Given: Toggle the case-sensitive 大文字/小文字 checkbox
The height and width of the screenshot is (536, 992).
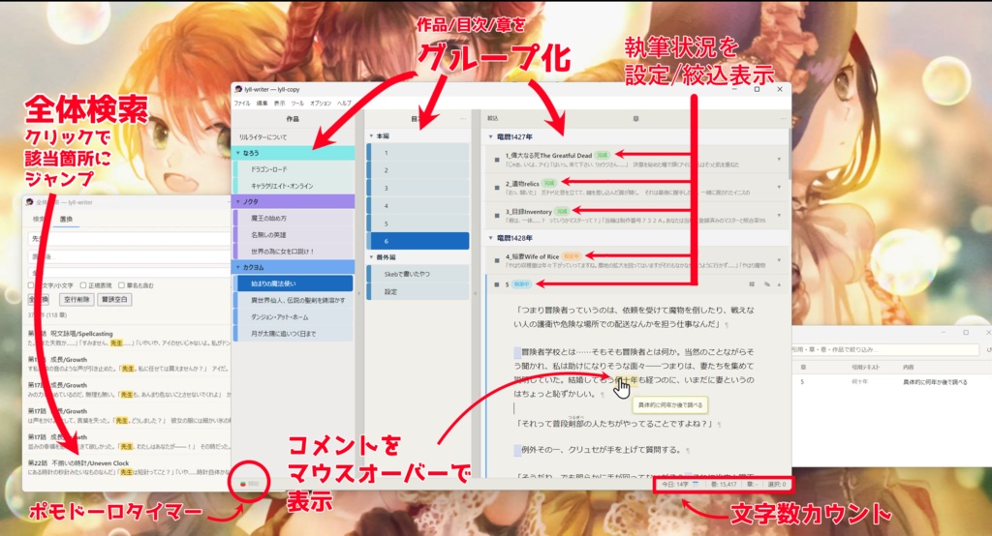Looking at the screenshot, I should (30, 285).
